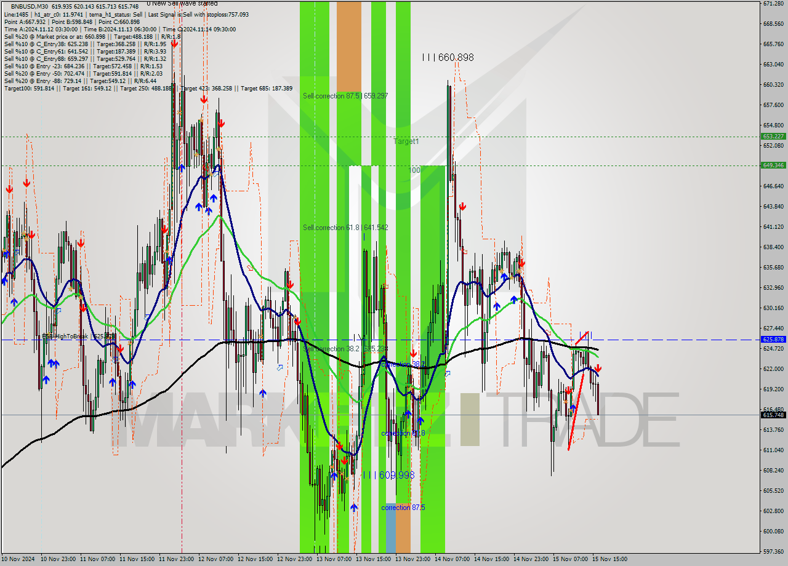Select the '13 Nov 07:00' time axis label
Image resolution: width=788 pixels, height=566 pixels.
tap(334, 559)
